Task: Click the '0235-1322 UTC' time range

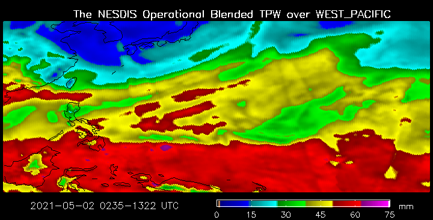Action: (x=140, y=206)
